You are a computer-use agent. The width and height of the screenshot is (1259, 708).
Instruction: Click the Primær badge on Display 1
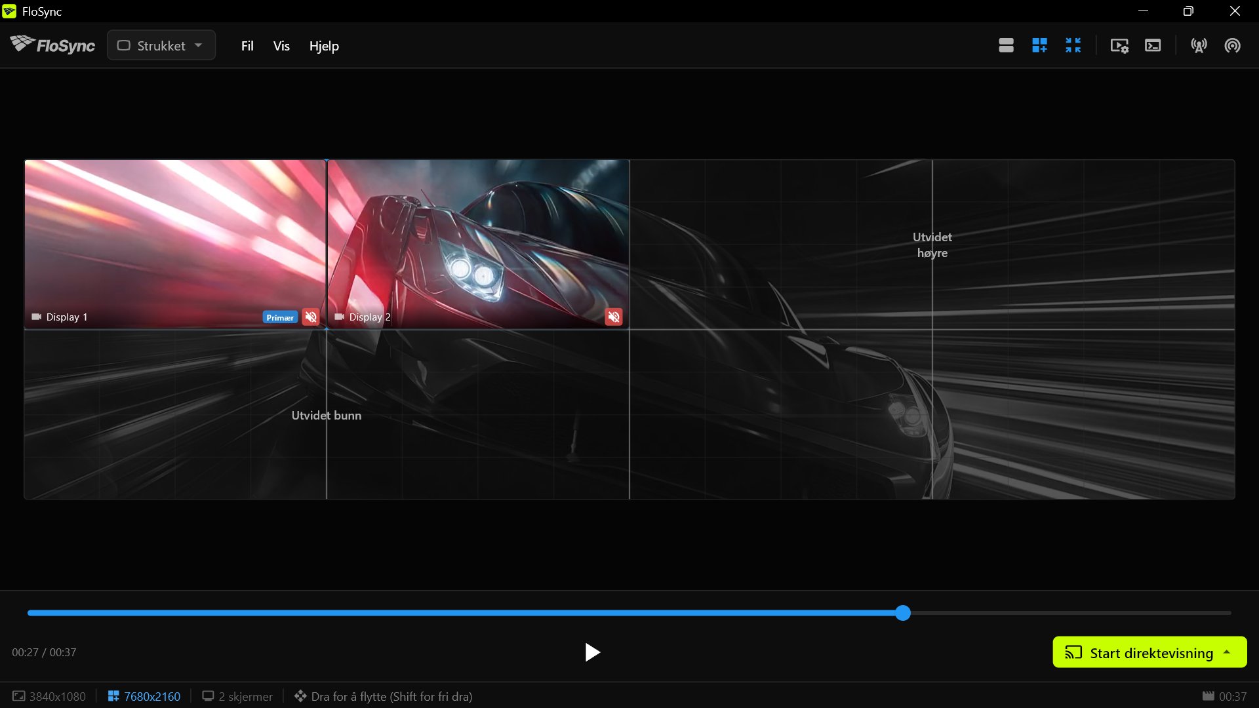280,317
